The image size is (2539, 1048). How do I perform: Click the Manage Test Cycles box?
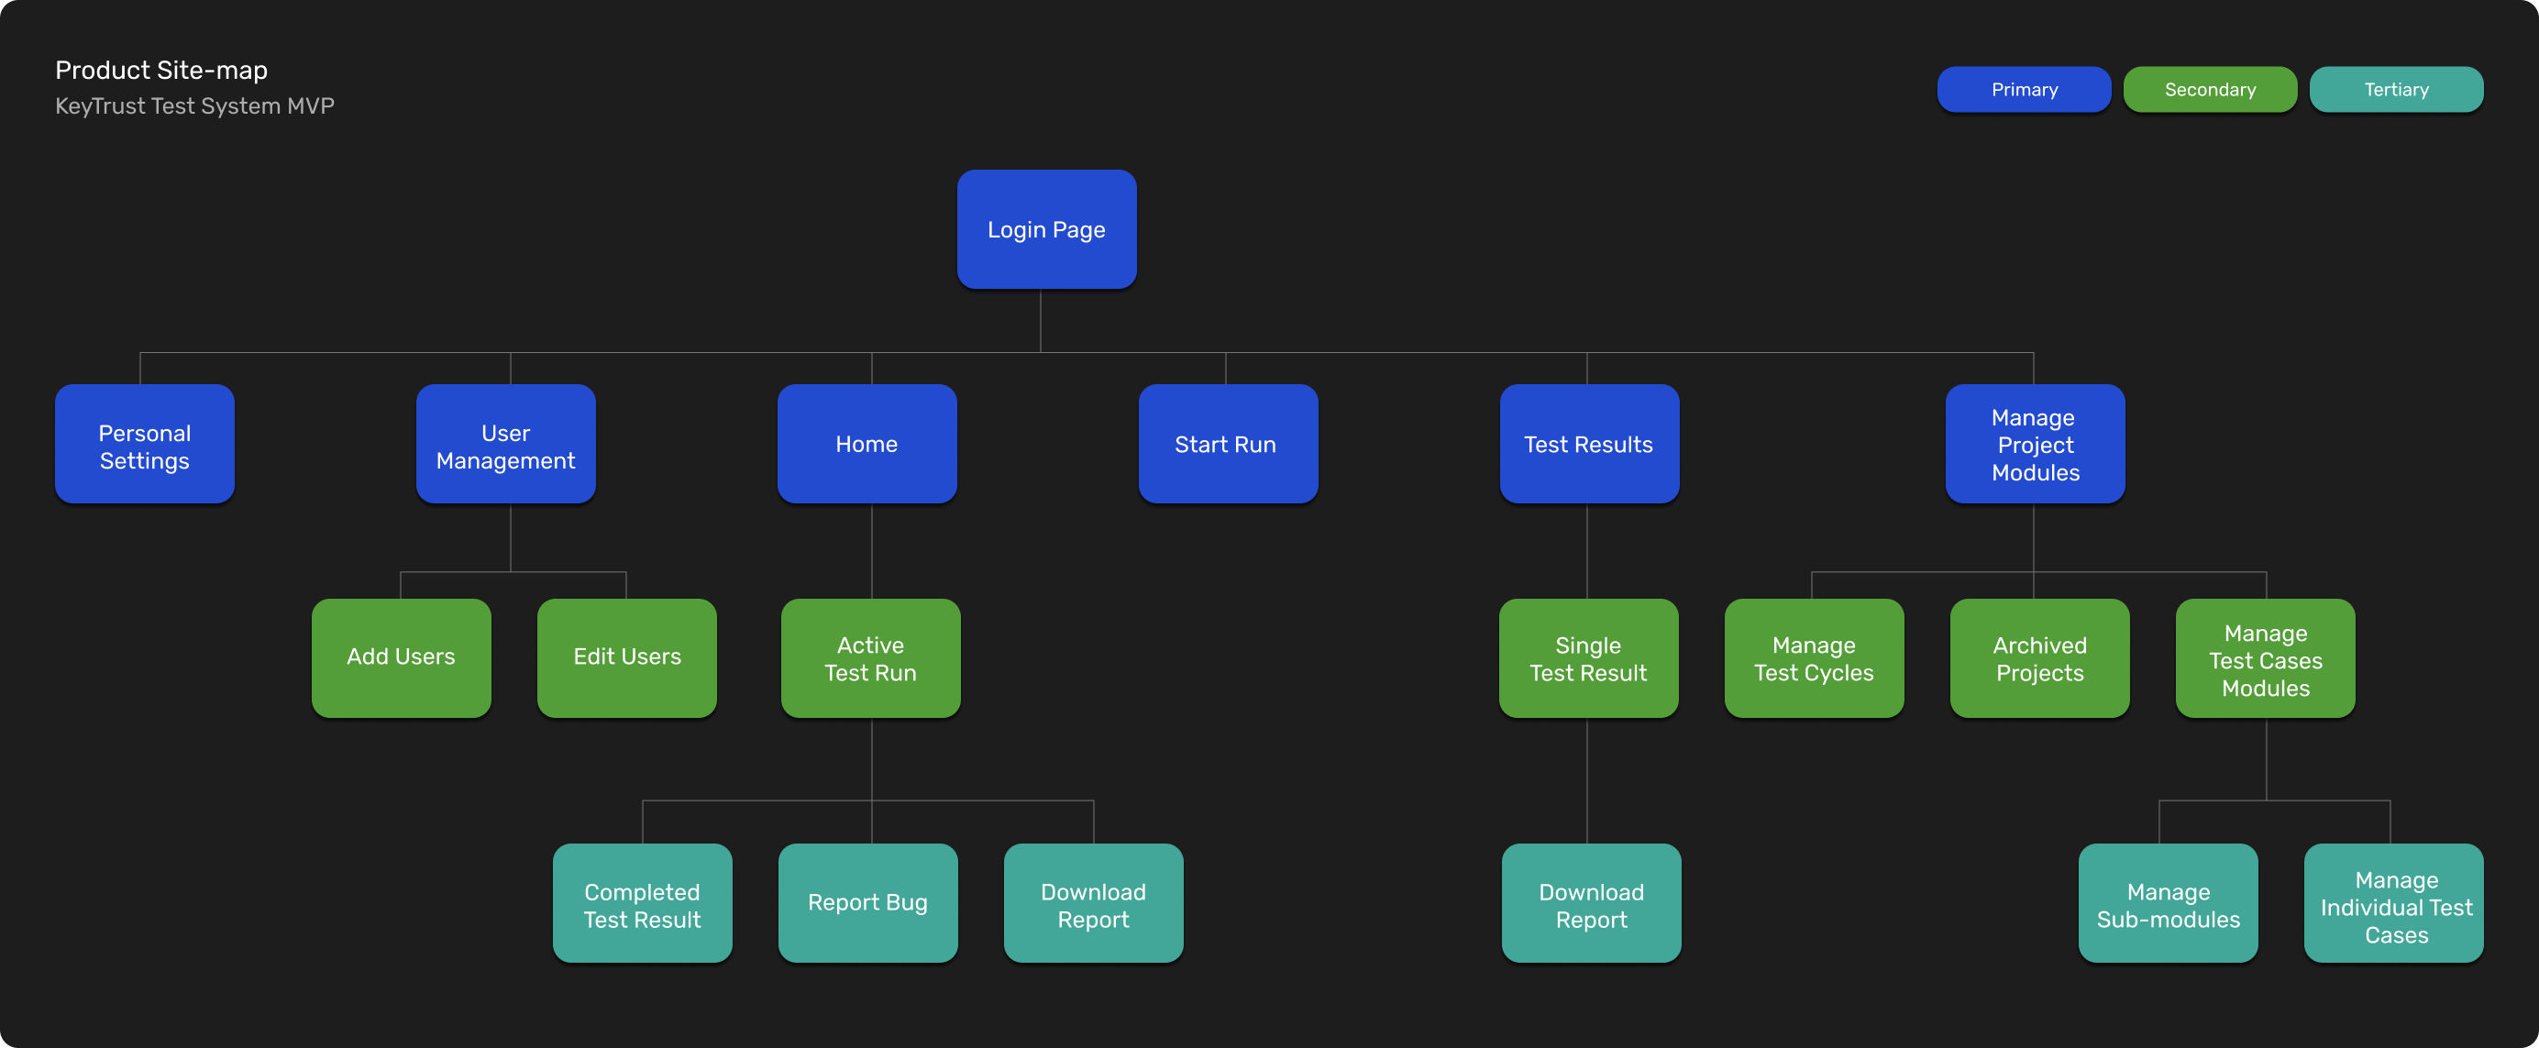tap(1814, 657)
